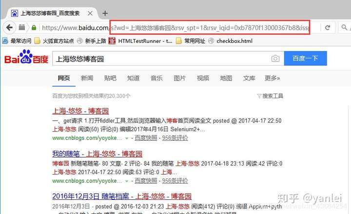
Task: Click the 百度一下 search button
Action: 305,58
